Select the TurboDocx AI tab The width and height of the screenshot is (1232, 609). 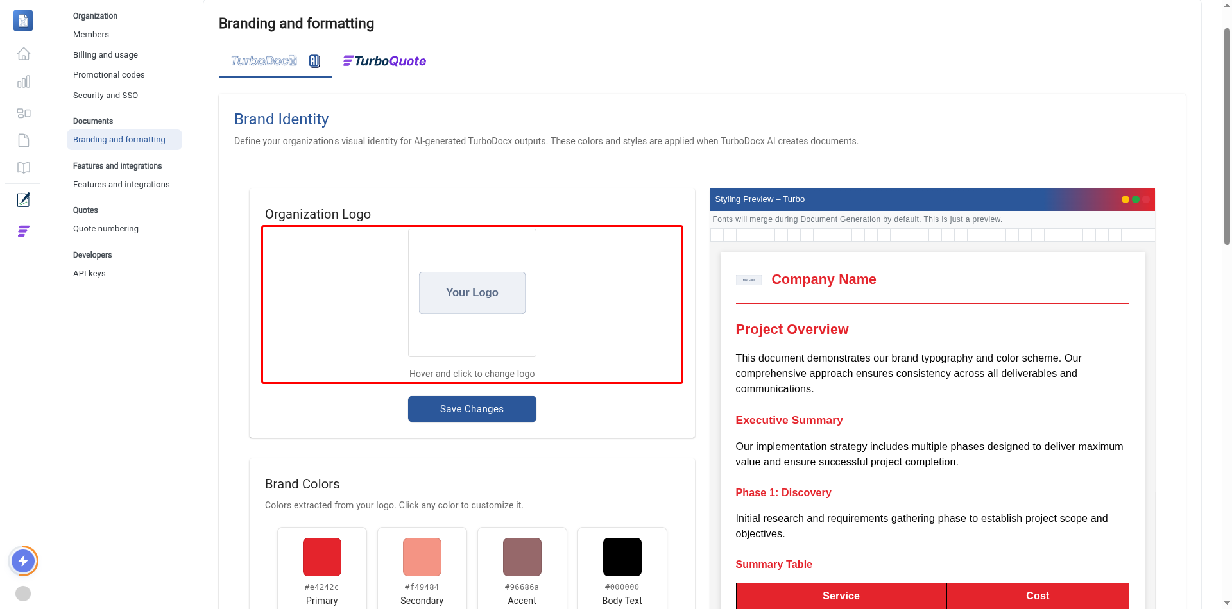pyautogui.click(x=275, y=61)
